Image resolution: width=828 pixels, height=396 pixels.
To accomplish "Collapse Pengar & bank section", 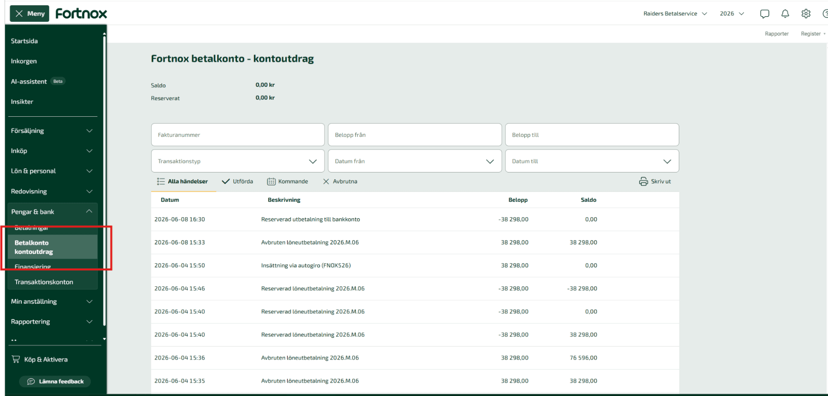I will [52, 211].
